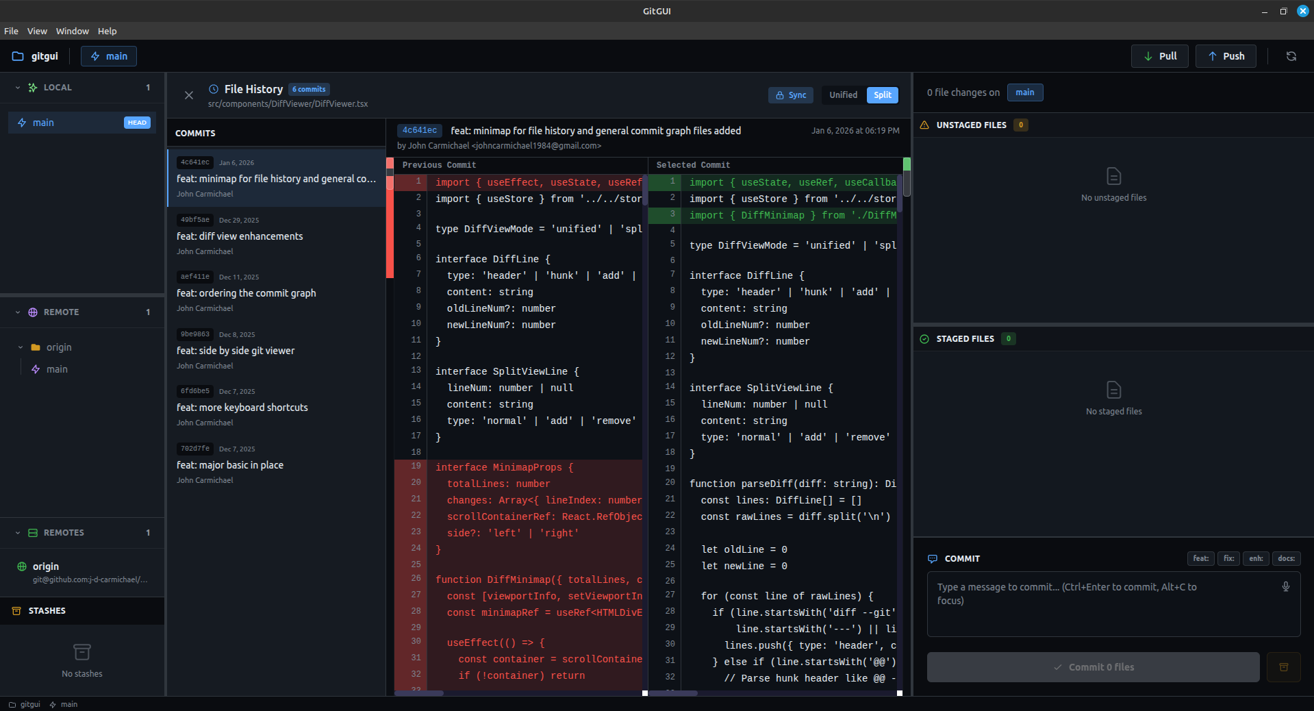Image resolution: width=1314 pixels, height=711 pixels.
Task: Collapse the REMOTE branches section
Action: [18, 312]
